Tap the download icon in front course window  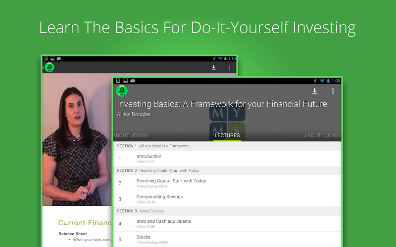314,91
